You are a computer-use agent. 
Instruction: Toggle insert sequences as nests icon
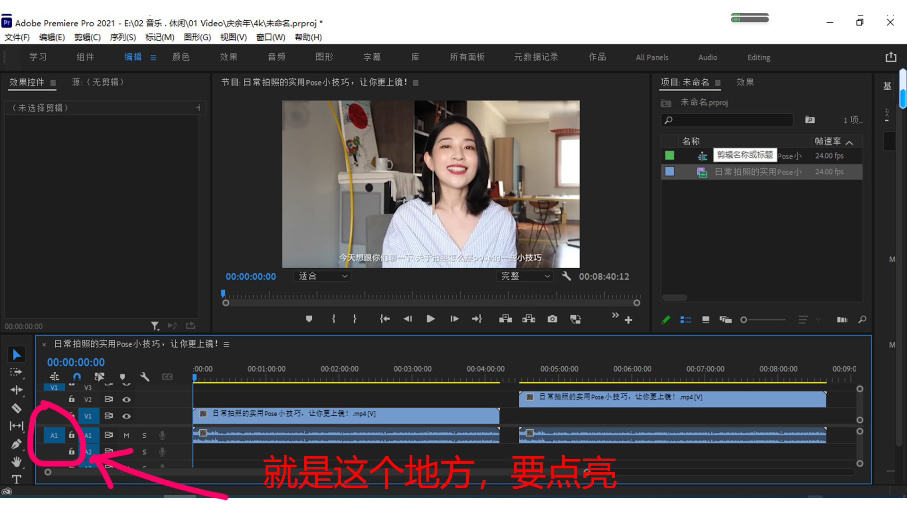(54, 377)
